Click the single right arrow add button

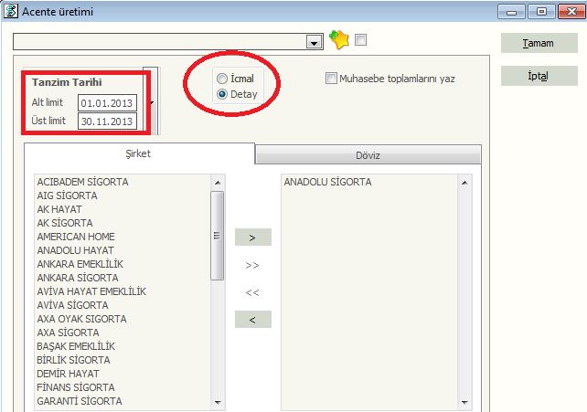[x=252, y=238]
